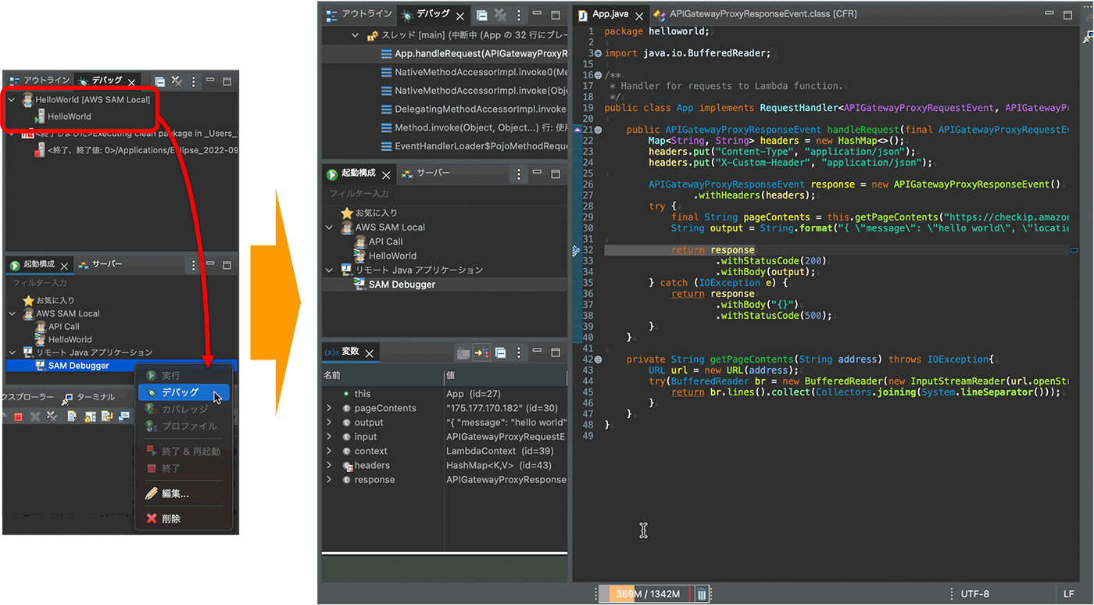Open view menu of right 起動構成 panel
This screenshot has height=605, width=1094.
[x=518, y=175]
